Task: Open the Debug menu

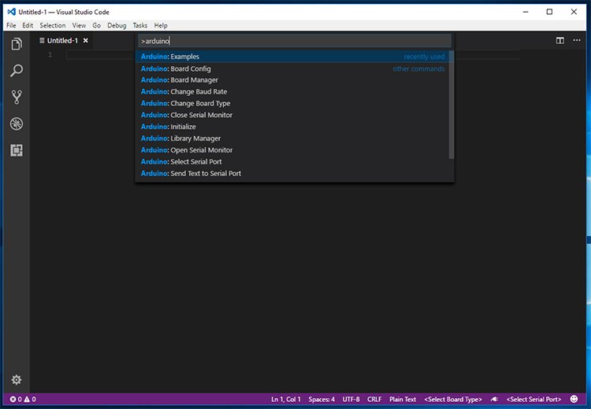Action: pyautogui.click(x=117, y=25)
